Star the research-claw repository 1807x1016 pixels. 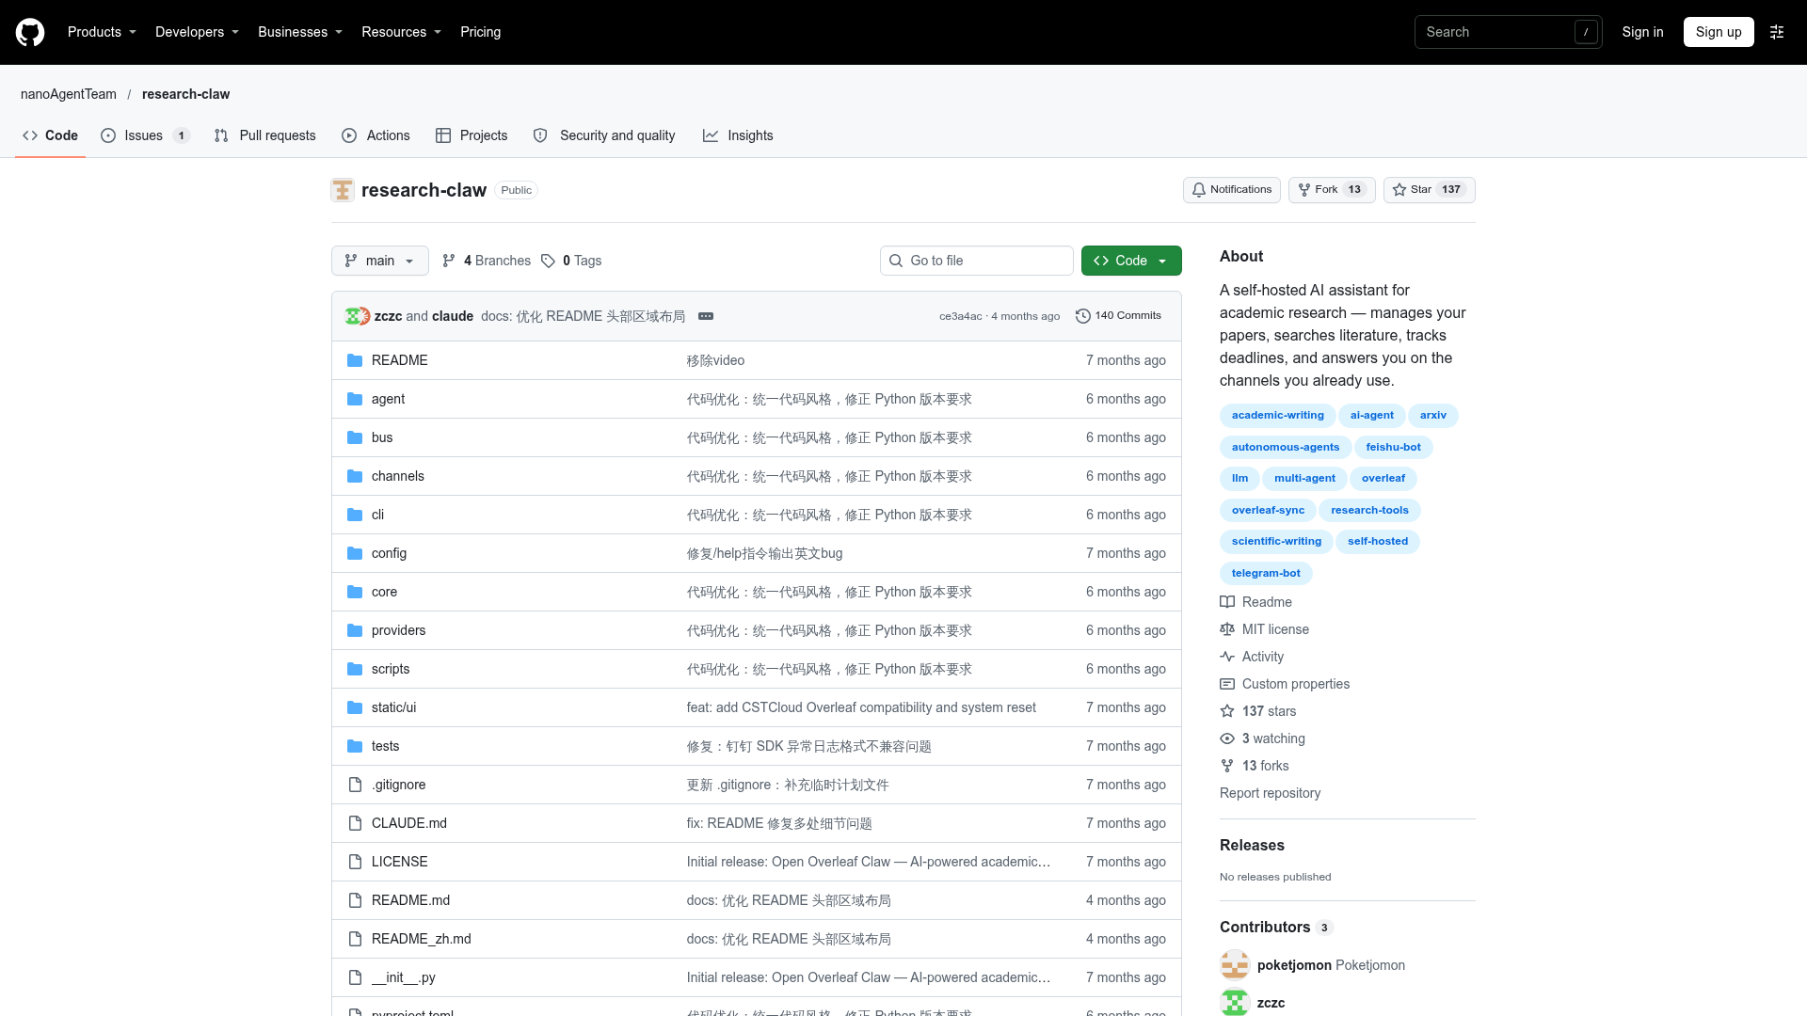1429,190
